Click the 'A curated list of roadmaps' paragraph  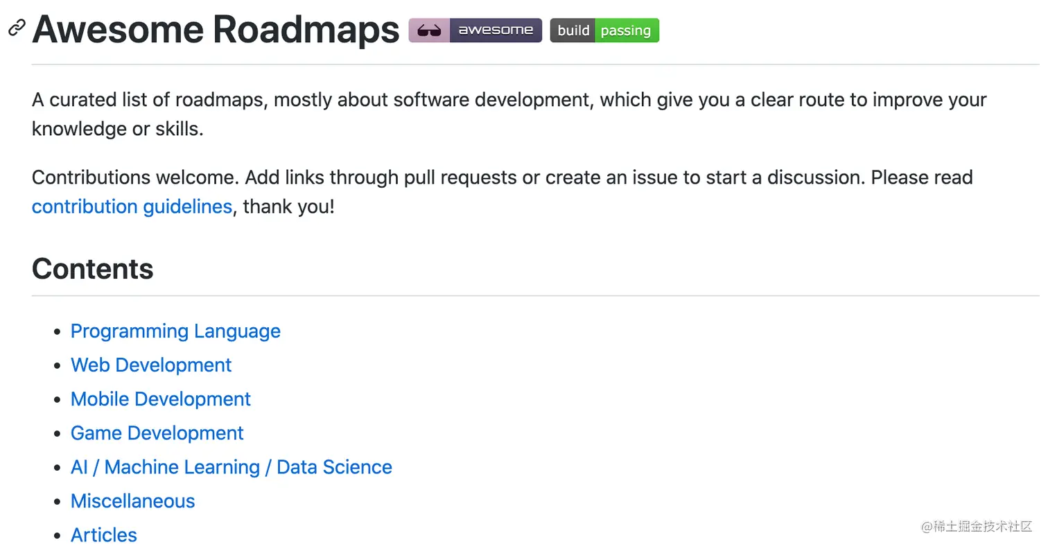(509, 114)
